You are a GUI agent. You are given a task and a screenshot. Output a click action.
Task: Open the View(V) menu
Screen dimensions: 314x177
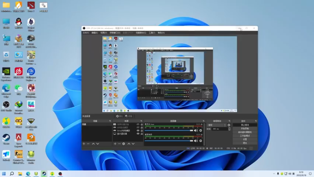point(104,33)
